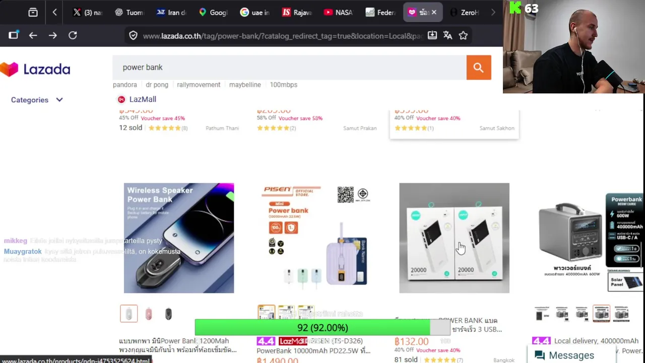Show more tabs with the right chevron
645x363 pixels.
point(493,12)
